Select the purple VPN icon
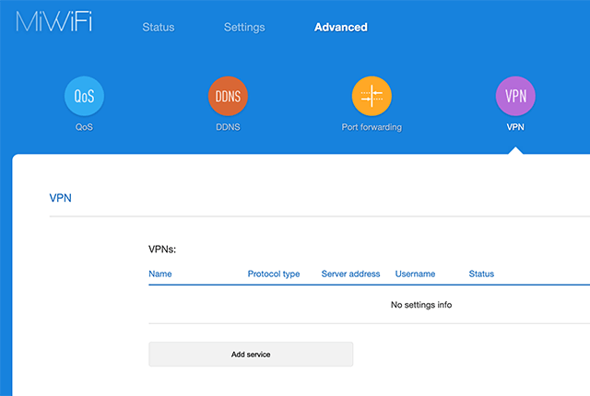The width and height of the screenshot is (590, 396). [515, 96]
